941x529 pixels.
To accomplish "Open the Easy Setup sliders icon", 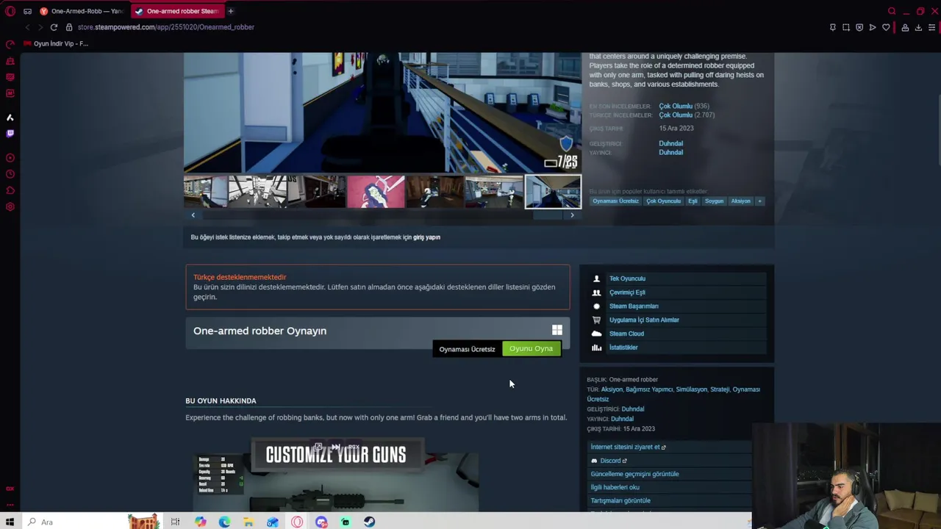I will click(932, 27).
